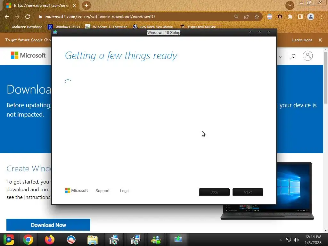Open tab search dropdown in Chrome title bar
Screen dimensions: 328x246
[x=290, y=5]
